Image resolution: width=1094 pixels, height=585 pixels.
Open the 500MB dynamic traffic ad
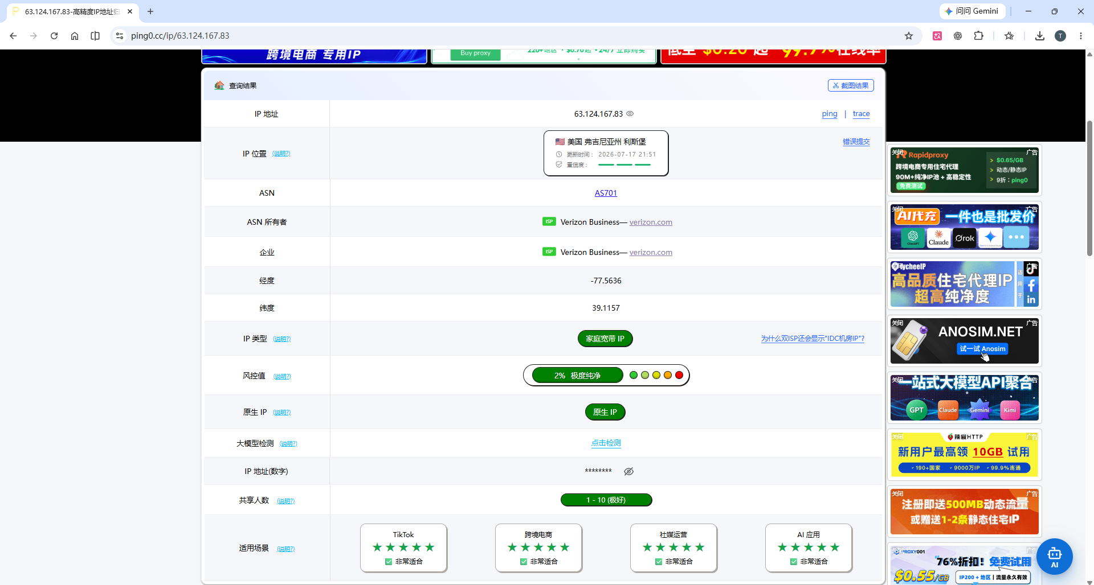964,512
